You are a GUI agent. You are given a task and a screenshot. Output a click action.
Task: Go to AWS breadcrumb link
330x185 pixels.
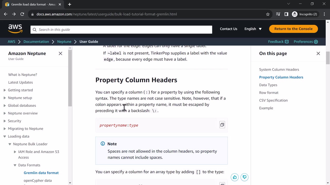point(11,42)
